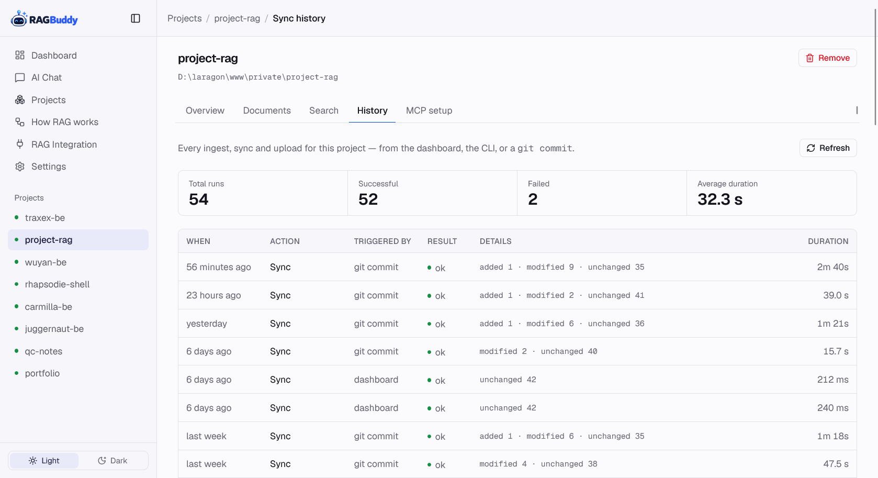Image resolution: width=878 pixels, height=478 pixels.
Task: Click the How RAG works icon
Action: tap(20, 122)
